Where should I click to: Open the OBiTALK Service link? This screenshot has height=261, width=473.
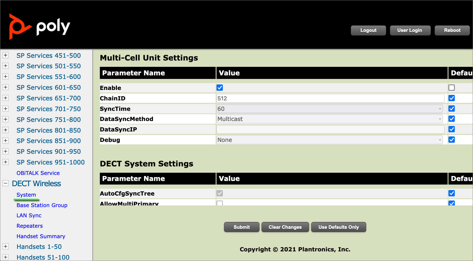(38, 173)
